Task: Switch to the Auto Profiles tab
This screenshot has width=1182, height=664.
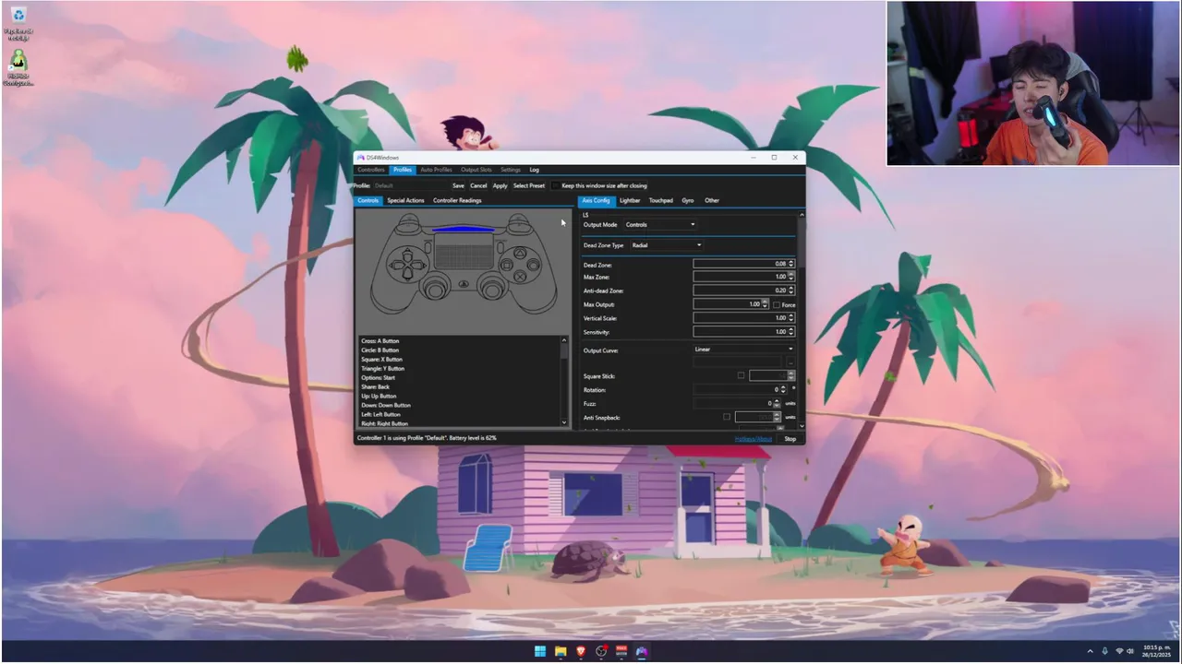Action: 436,170
